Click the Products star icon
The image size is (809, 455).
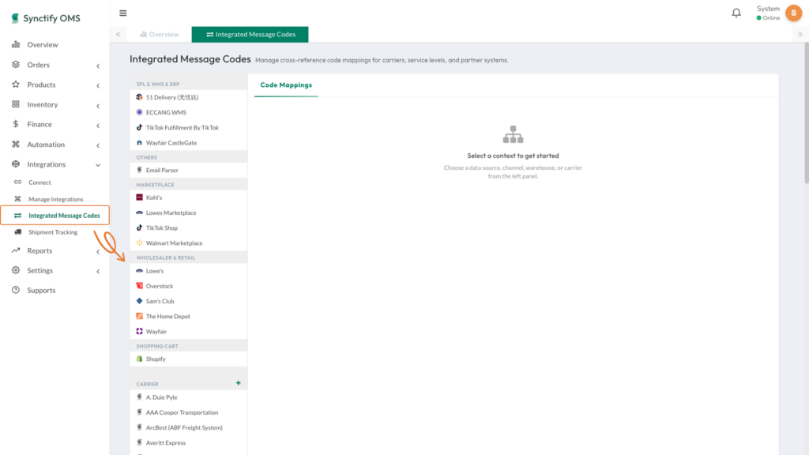(16, 84)
